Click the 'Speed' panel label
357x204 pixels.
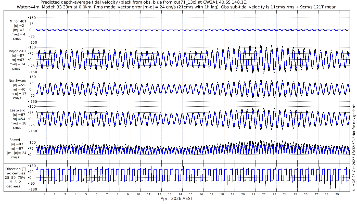pos(15,140)
